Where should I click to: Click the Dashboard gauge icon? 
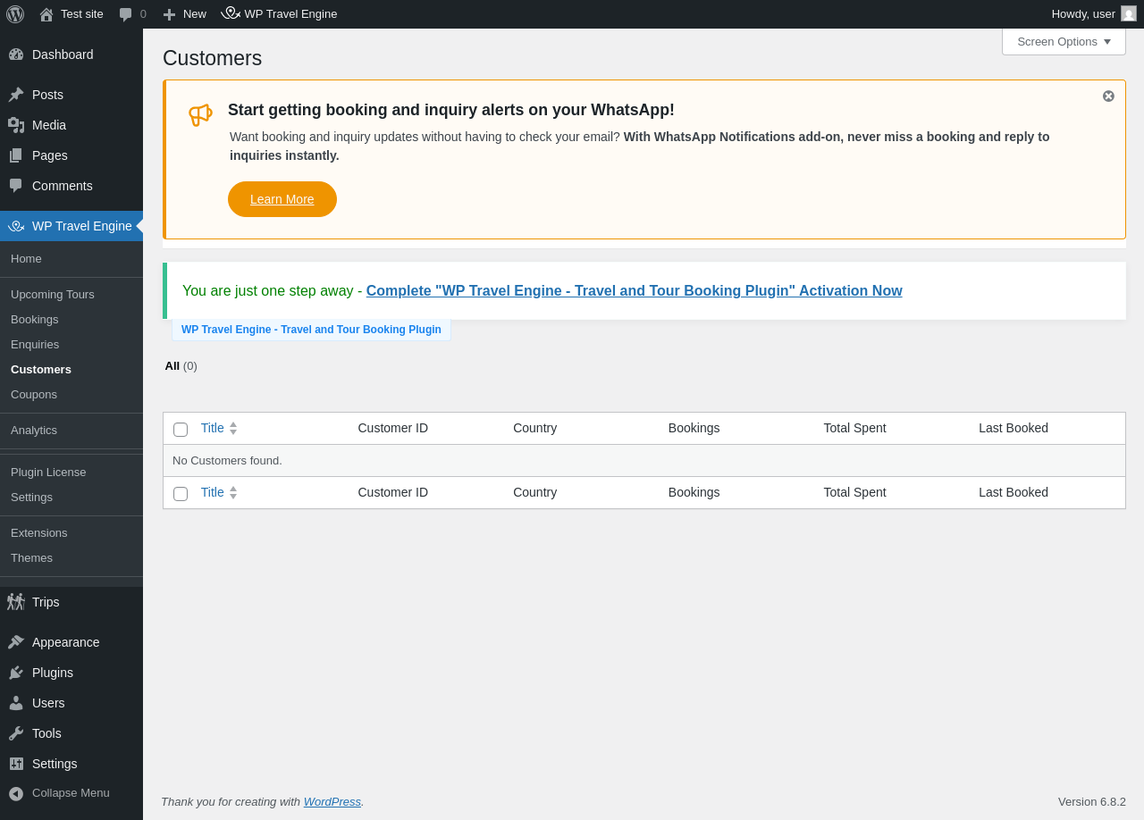click(16, 54)
